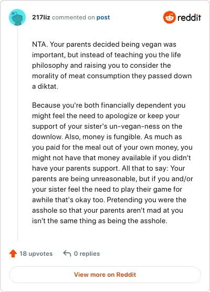This screenshot has height=292, width=210.
Task: Open the 217liz username profile link
Action: pyautogui.click(x=41, y=17)
